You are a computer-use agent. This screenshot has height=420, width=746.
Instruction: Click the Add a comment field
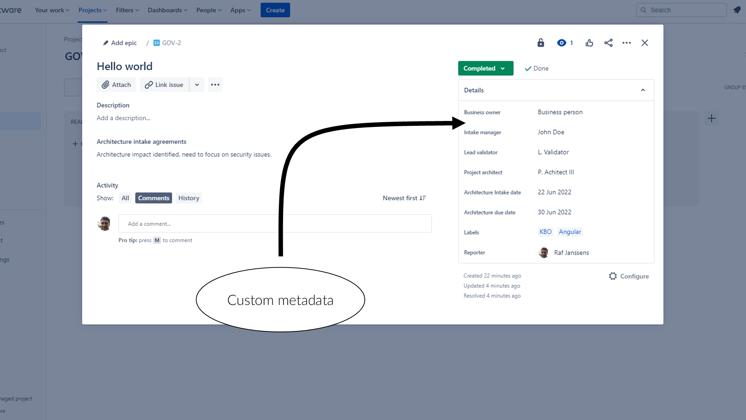click(x=275, y=224)
